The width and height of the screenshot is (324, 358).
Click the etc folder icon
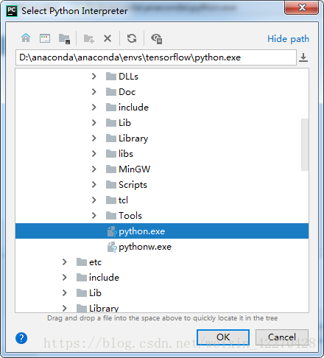coord(82,262)
